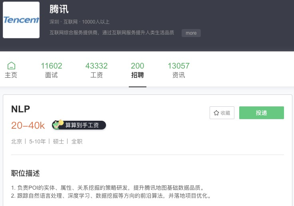This screenshot has width=294, height=206.
Task: Open the 11602 面试 tab
Action: pos(51,70)
